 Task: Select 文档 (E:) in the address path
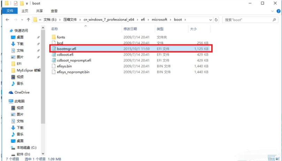point(50,20)
